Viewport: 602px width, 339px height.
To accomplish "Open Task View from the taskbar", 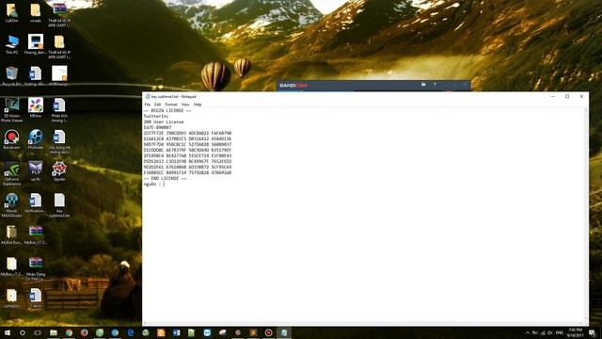I will pyautogui.click(x=38, y=332).
